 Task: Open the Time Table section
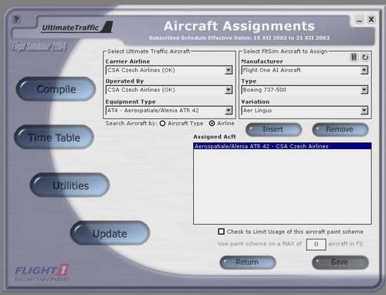[54, 137]
